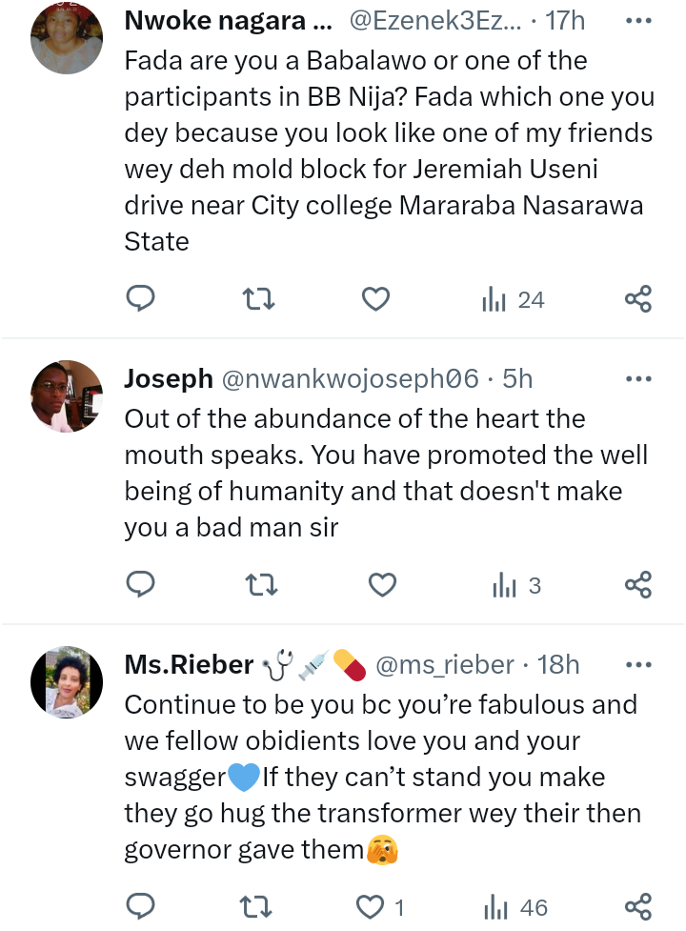Toggle like on Ms.Rieber's tweet
This screenshot has height=931, width=686.
coord(370,907)
